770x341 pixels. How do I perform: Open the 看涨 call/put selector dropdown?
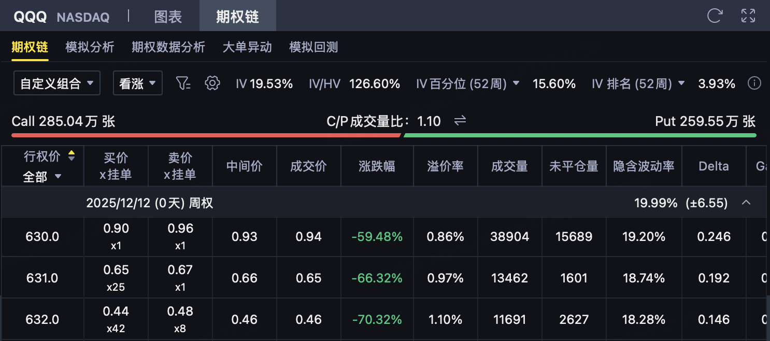(138, 83)
